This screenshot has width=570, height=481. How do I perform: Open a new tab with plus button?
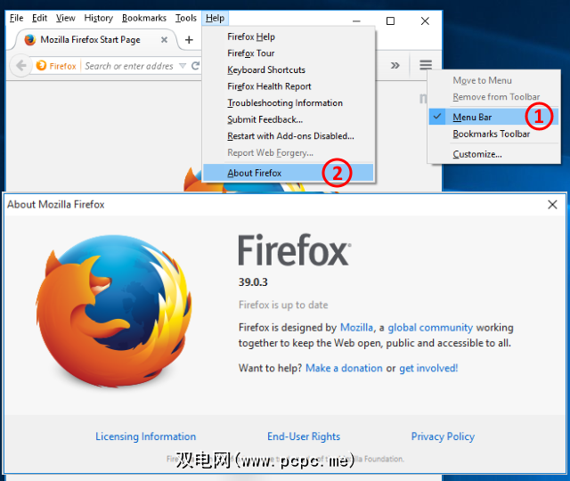pos(189,39)
